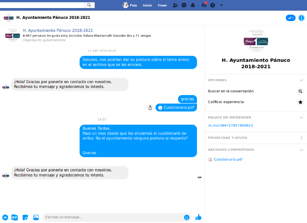307x223 pixels.
Task: Open the quick help question mark icon
Action: click(x=213, y=5)
